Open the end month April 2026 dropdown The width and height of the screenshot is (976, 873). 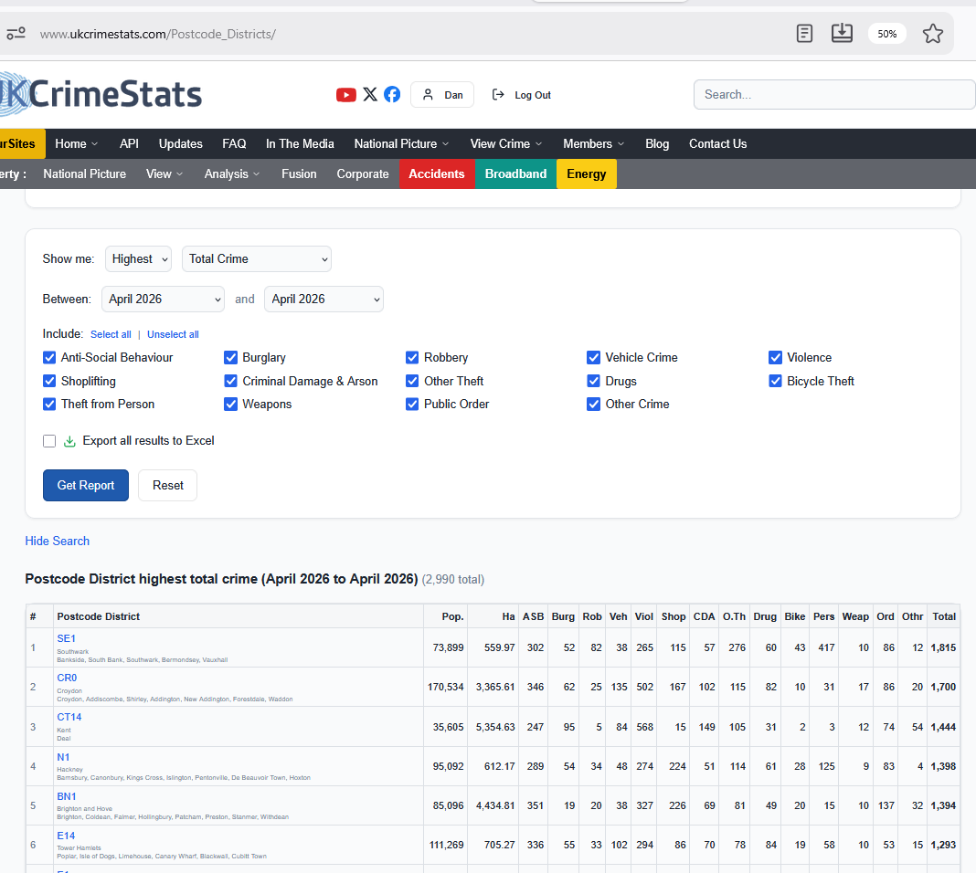pos(324,300)
